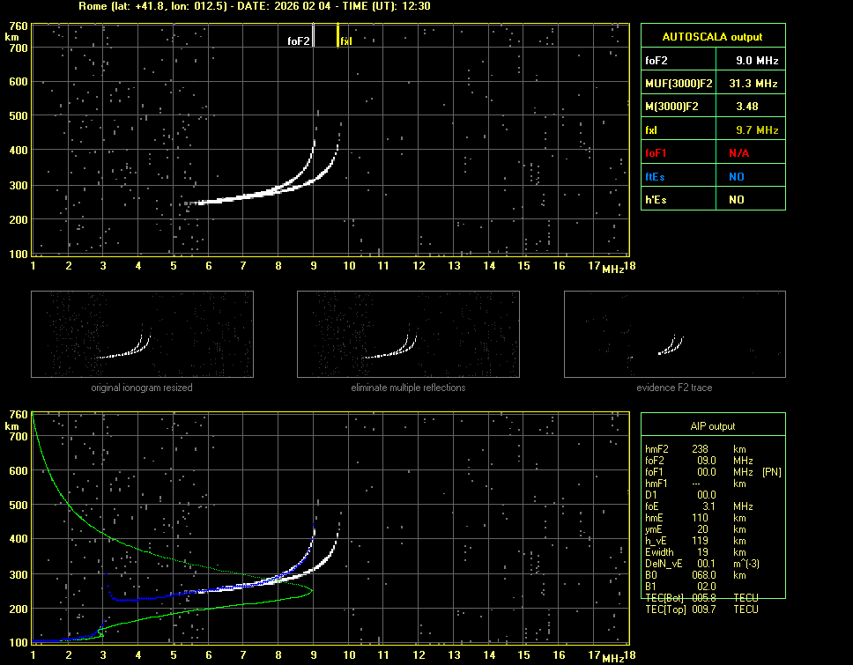Click the AIP output panel header
The image size is (853, 665).
point(712,426)
